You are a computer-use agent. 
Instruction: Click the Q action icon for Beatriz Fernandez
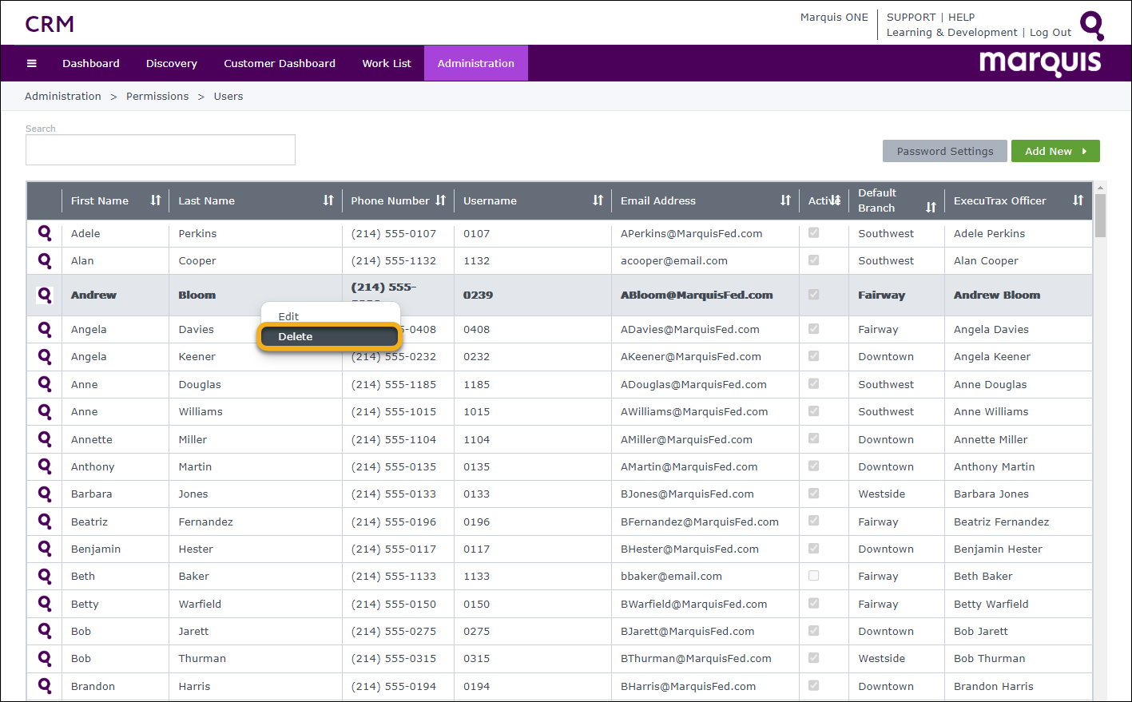click(45, 522)
